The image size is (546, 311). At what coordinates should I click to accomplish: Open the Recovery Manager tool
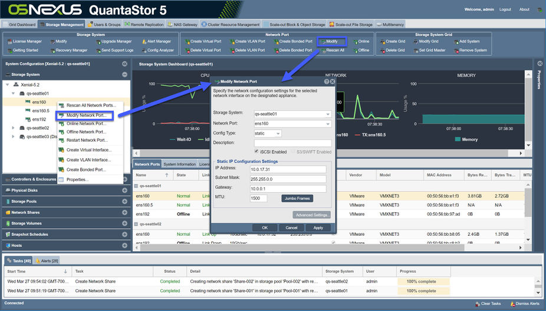click(x=68, y=51)
